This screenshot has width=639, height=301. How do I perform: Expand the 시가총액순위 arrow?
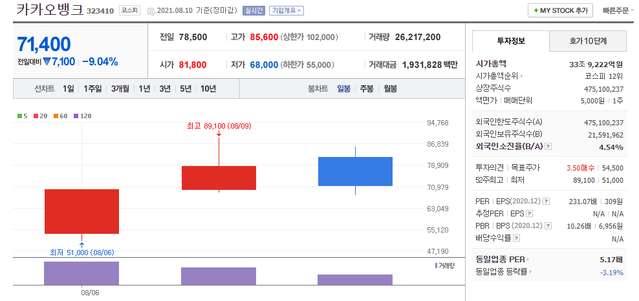521,76
